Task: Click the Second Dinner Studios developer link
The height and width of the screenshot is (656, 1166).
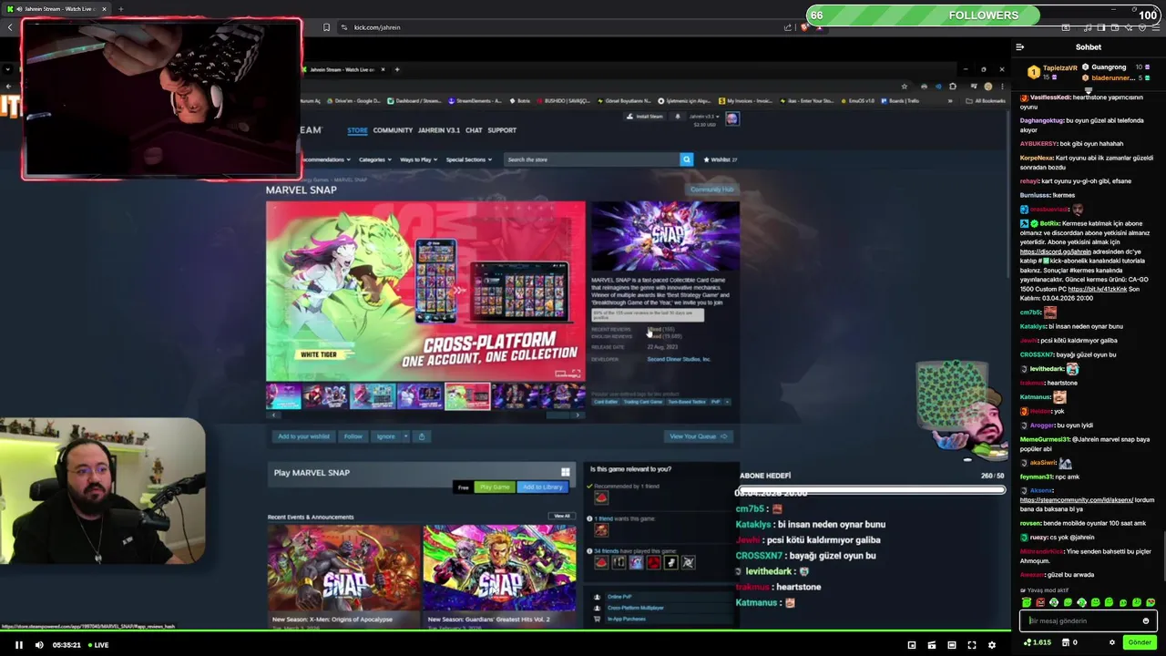Action: click(x=679, y=359)
